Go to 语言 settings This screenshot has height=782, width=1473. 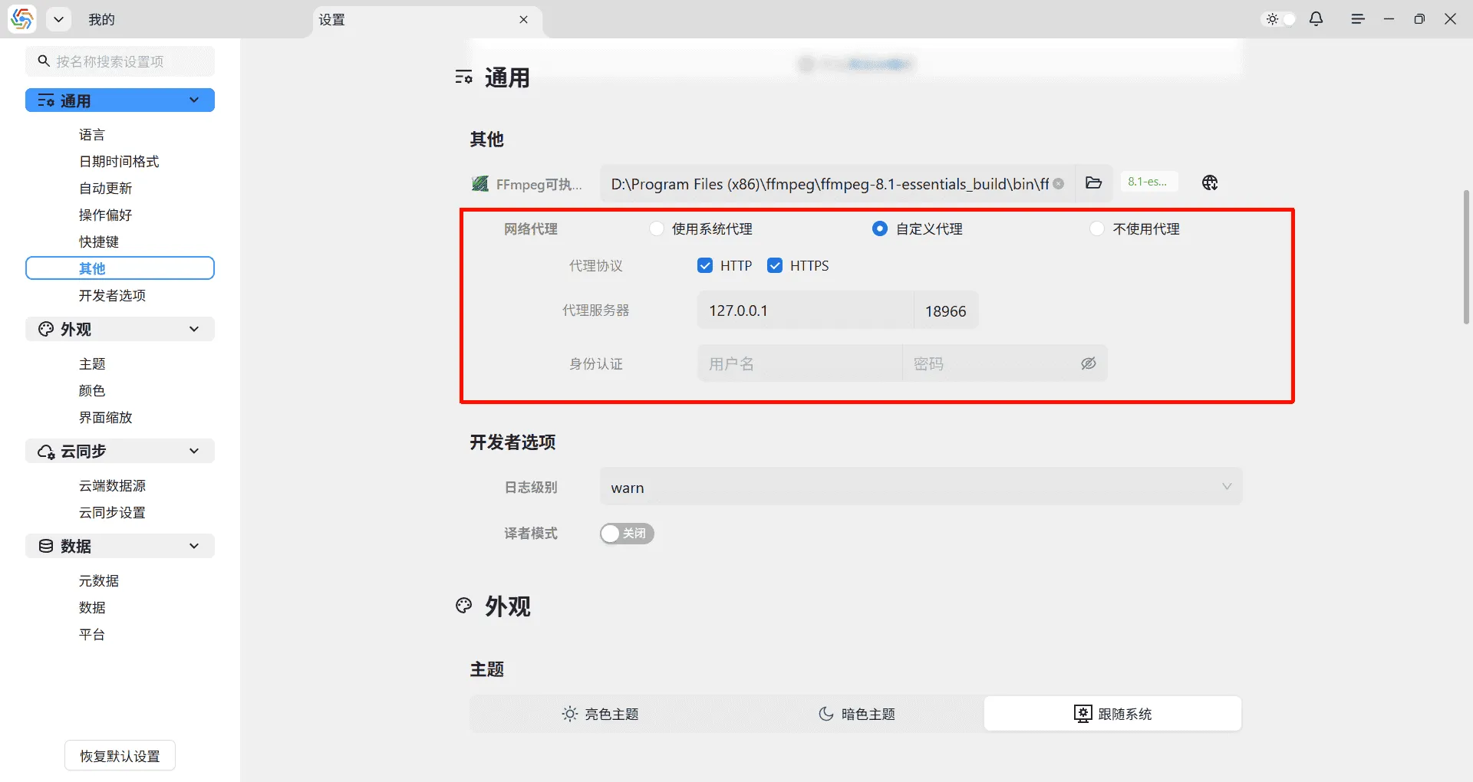coord(92,135)
